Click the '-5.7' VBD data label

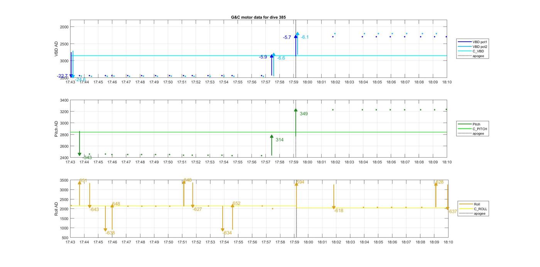[287, 37]
